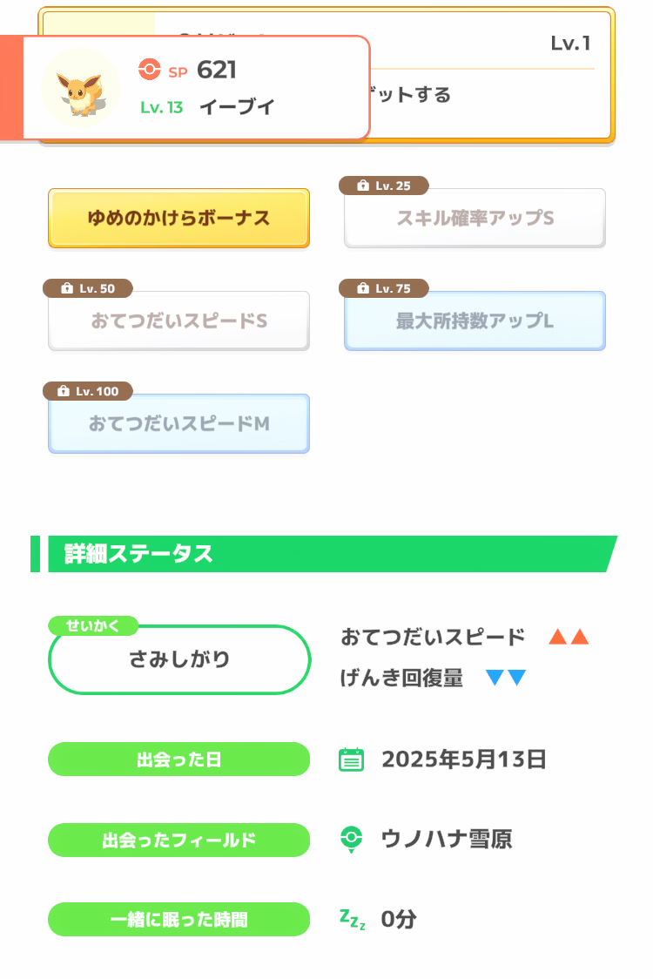Tap the 一緒に眠った時間 label pill
Image resolution: width=653 pixels, height=979 pixels.
(x=178, y=919)
